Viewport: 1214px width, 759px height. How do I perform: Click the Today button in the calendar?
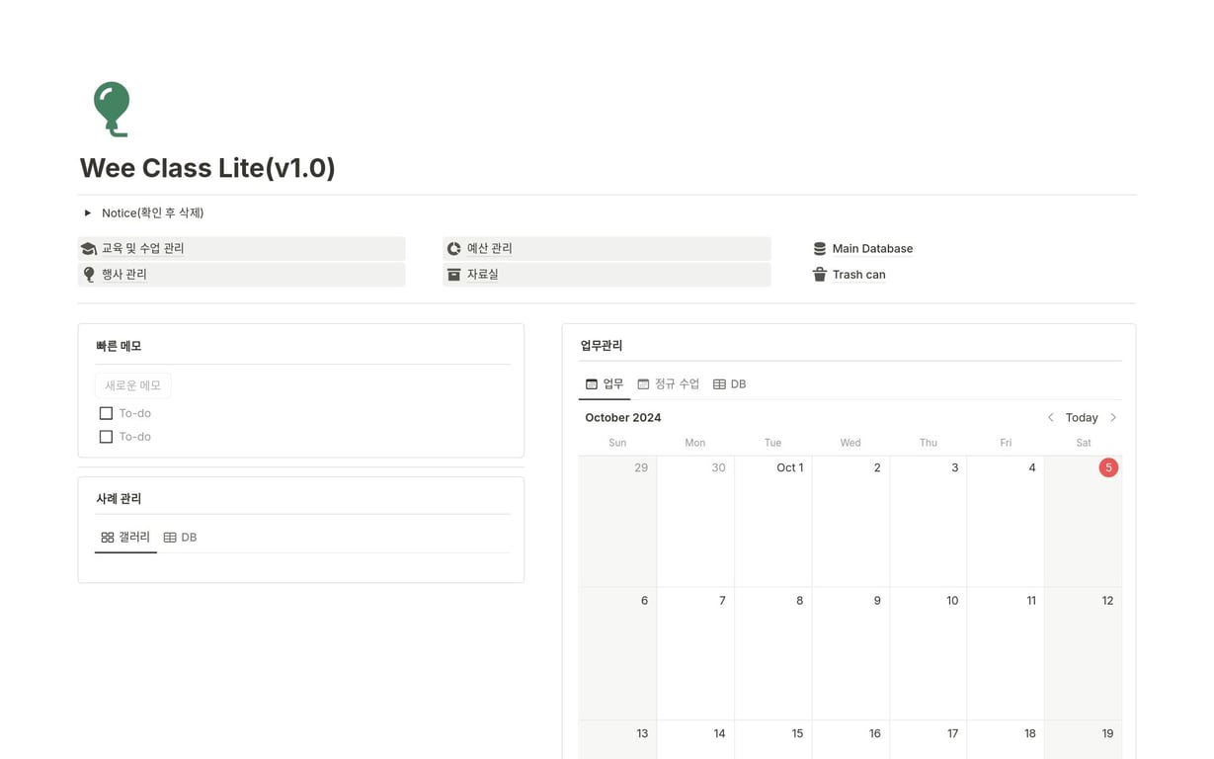[1082, 417]
